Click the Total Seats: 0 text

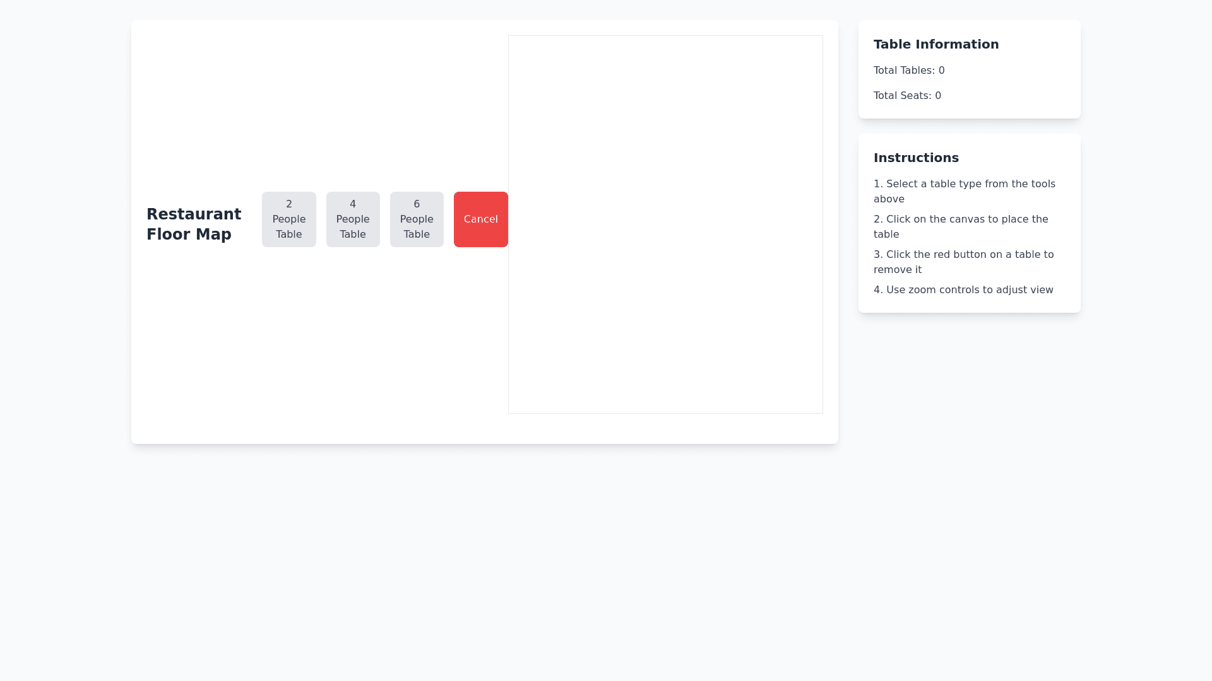(x=906, y=96)
